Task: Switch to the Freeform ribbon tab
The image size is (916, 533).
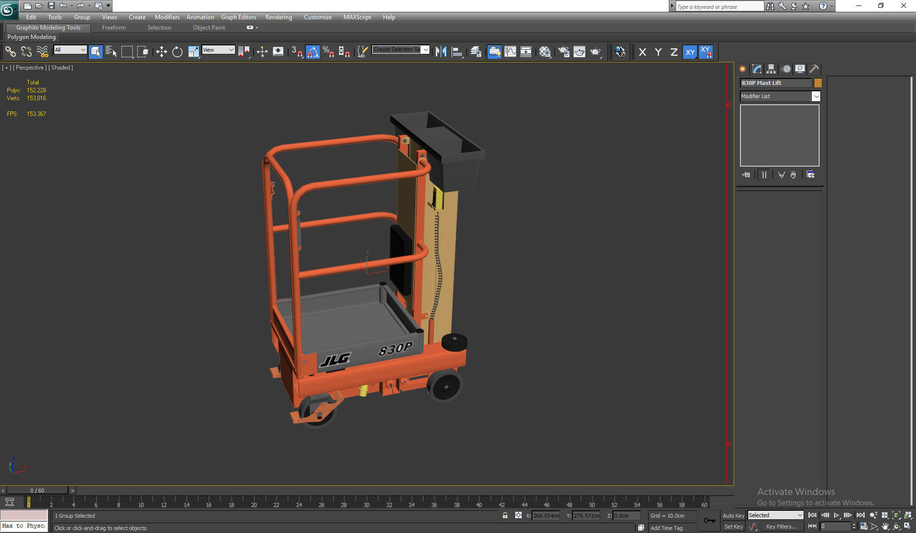Action: (x=114, y=28)
